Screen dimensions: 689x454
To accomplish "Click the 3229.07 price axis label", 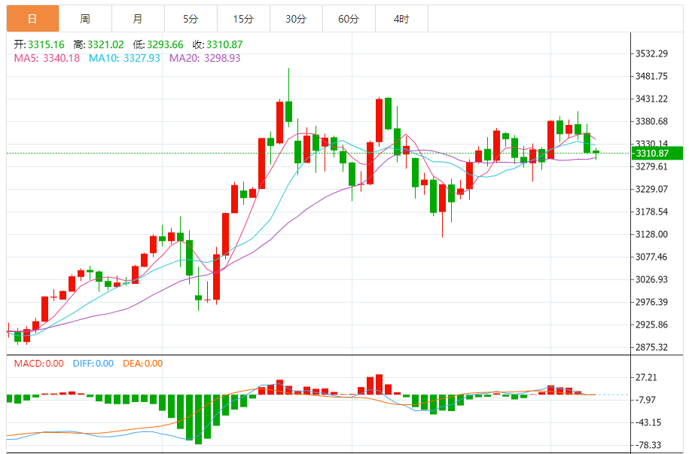I will (651, 189).
